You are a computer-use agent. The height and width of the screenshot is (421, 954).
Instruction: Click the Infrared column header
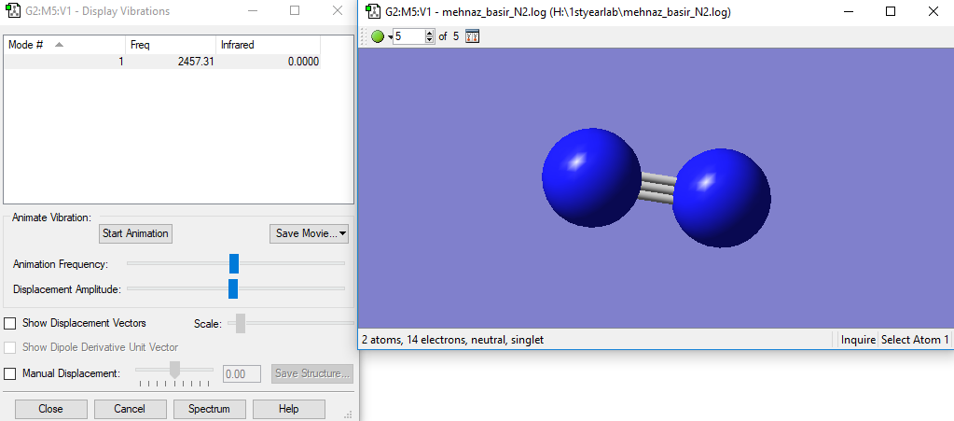coord(269,45)
